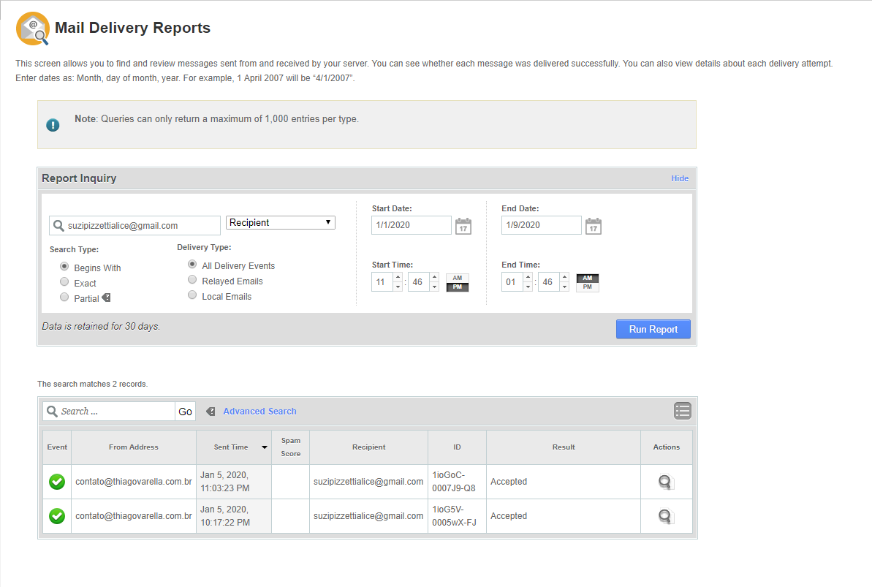Sort results by From Address column

(x=133, y=447)
